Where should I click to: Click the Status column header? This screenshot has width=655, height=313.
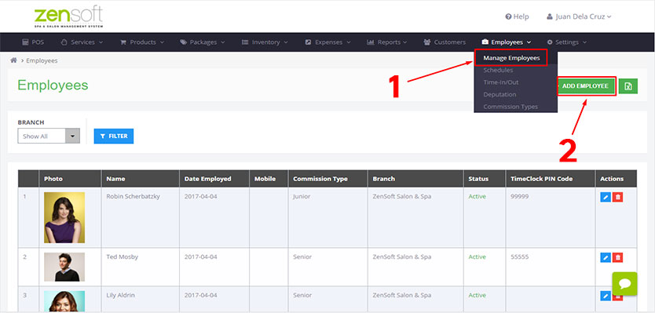(485, 179)
